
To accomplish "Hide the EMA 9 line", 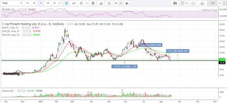I will tap(23, 28).
